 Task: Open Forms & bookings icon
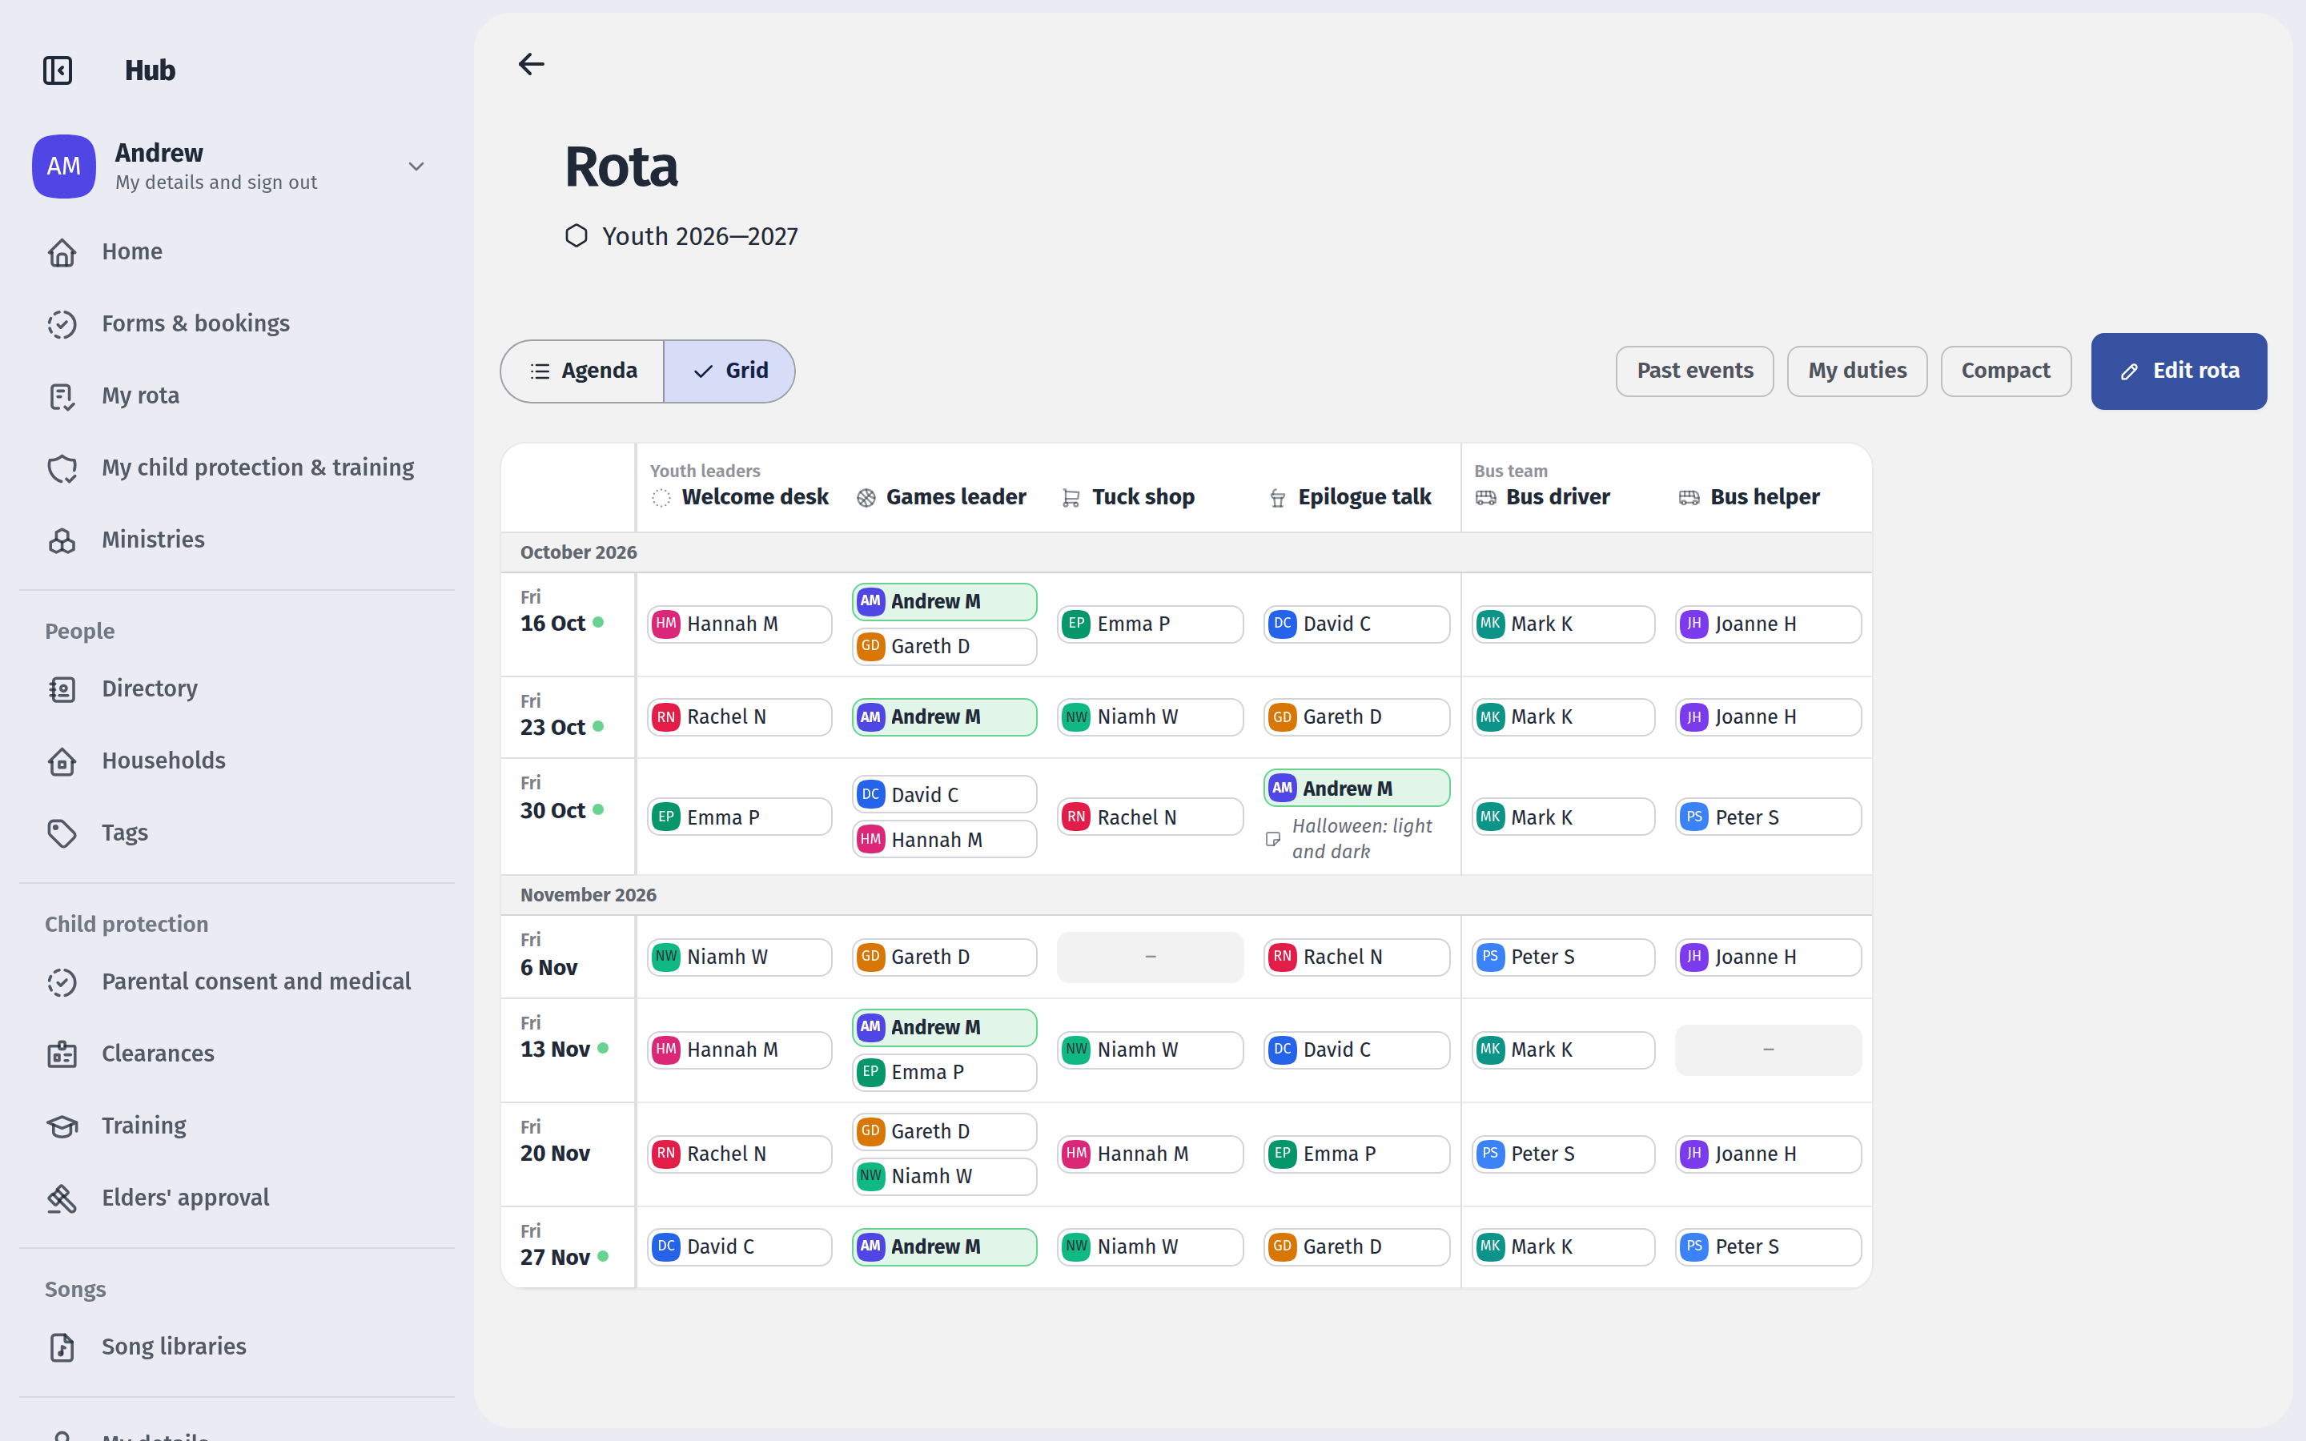pos(62,324)
